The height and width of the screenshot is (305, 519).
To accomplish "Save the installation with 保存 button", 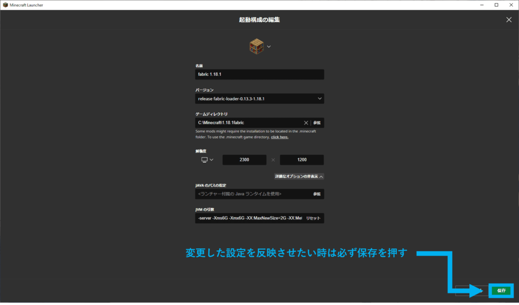I will pyautogui.click(x=501, y=290).
